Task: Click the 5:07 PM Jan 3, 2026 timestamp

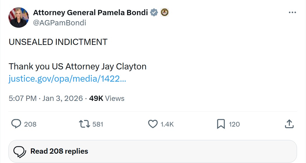Action: tap(46, 99)
